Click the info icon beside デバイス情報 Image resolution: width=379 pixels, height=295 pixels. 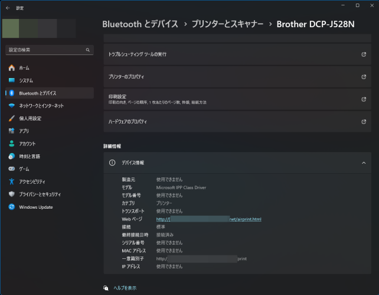pyautogui.click(x=112, y=163)
